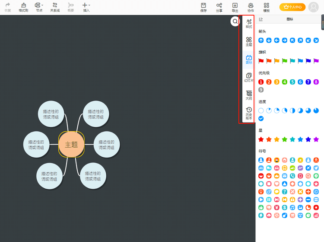Switch to the 样式 style tab
Image resolution: width=324 pixels, height=242 pixels.
pos(249,24)
